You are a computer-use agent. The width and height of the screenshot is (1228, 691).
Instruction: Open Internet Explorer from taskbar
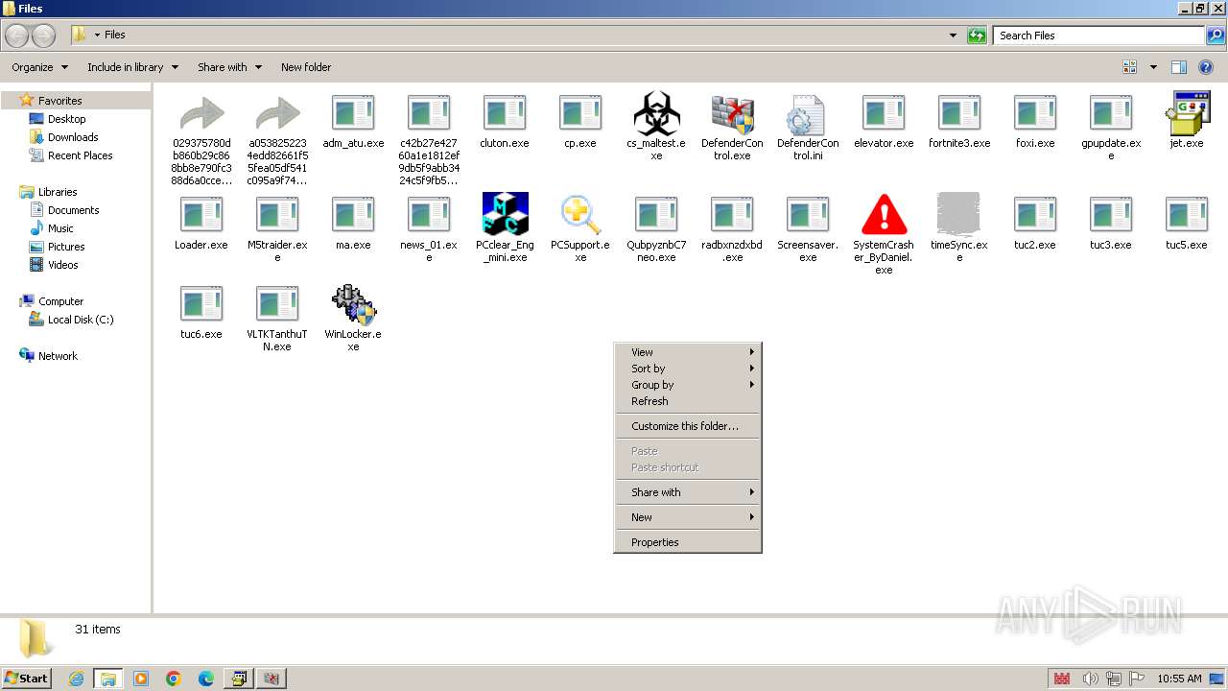(76, 679)
